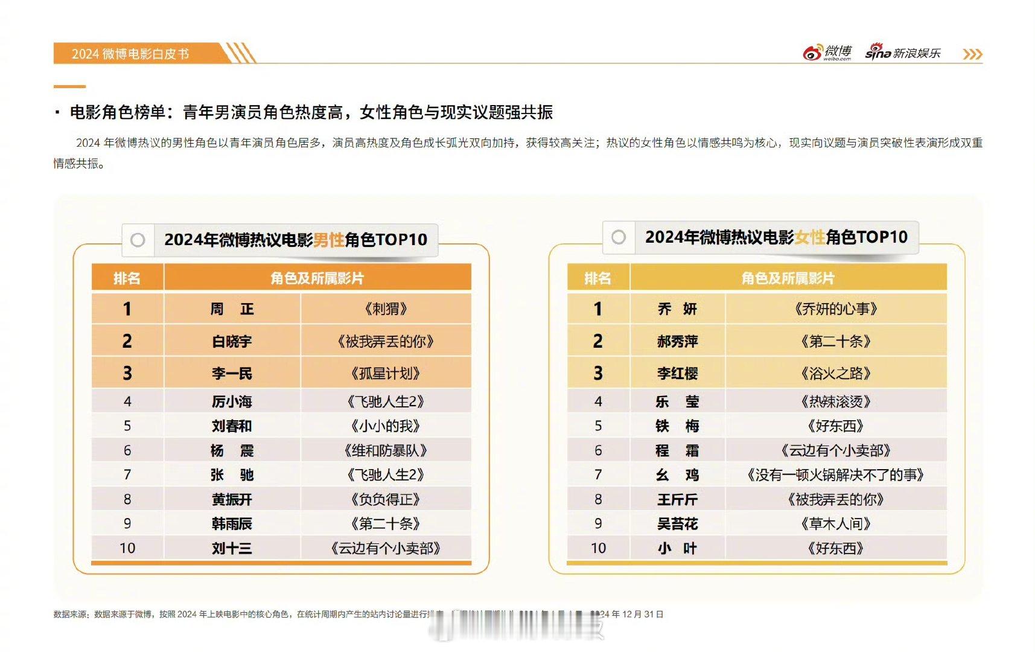Select the name 程霜
Viewport: 1035px width, 652px height.
pos(677,451)
